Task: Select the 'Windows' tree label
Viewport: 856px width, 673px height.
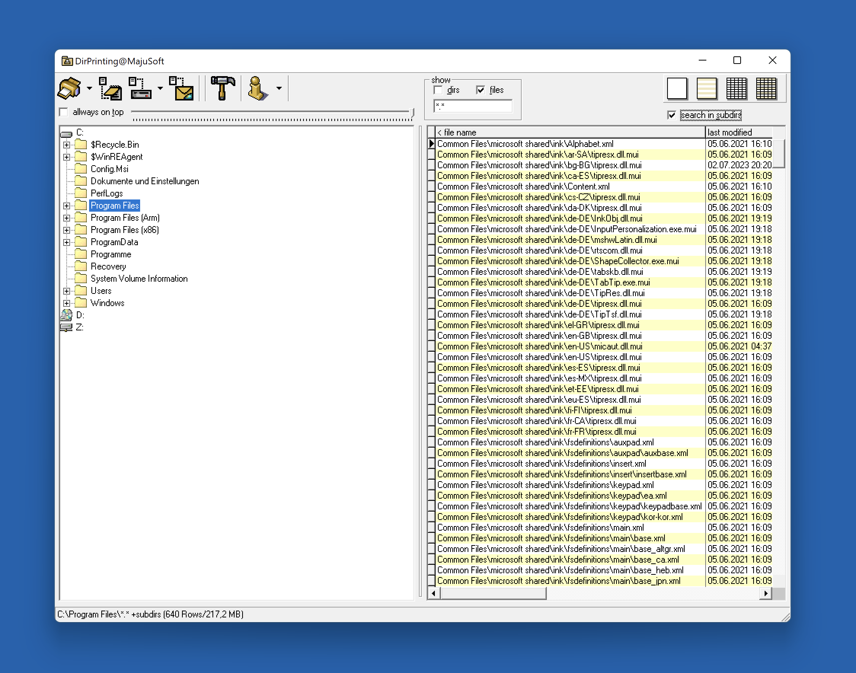Action: point(107,303)
